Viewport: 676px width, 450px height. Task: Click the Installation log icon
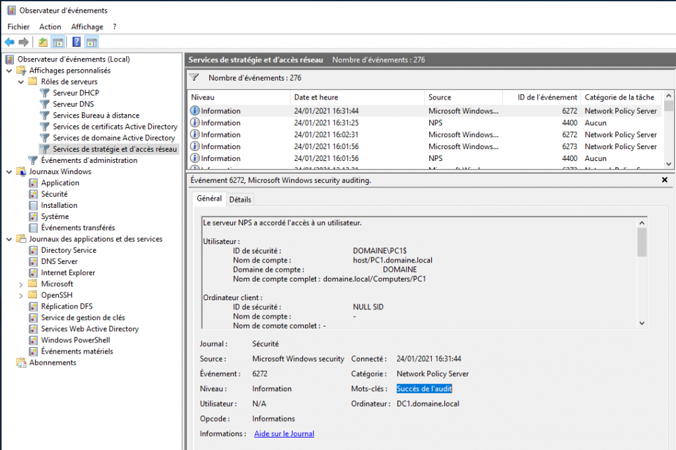click(x=33, y=205)
